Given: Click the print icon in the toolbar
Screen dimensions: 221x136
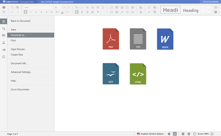Looking at the screenshot, I should [x=4, y=7].
